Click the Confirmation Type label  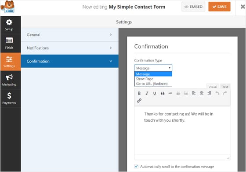coord(148,60)
